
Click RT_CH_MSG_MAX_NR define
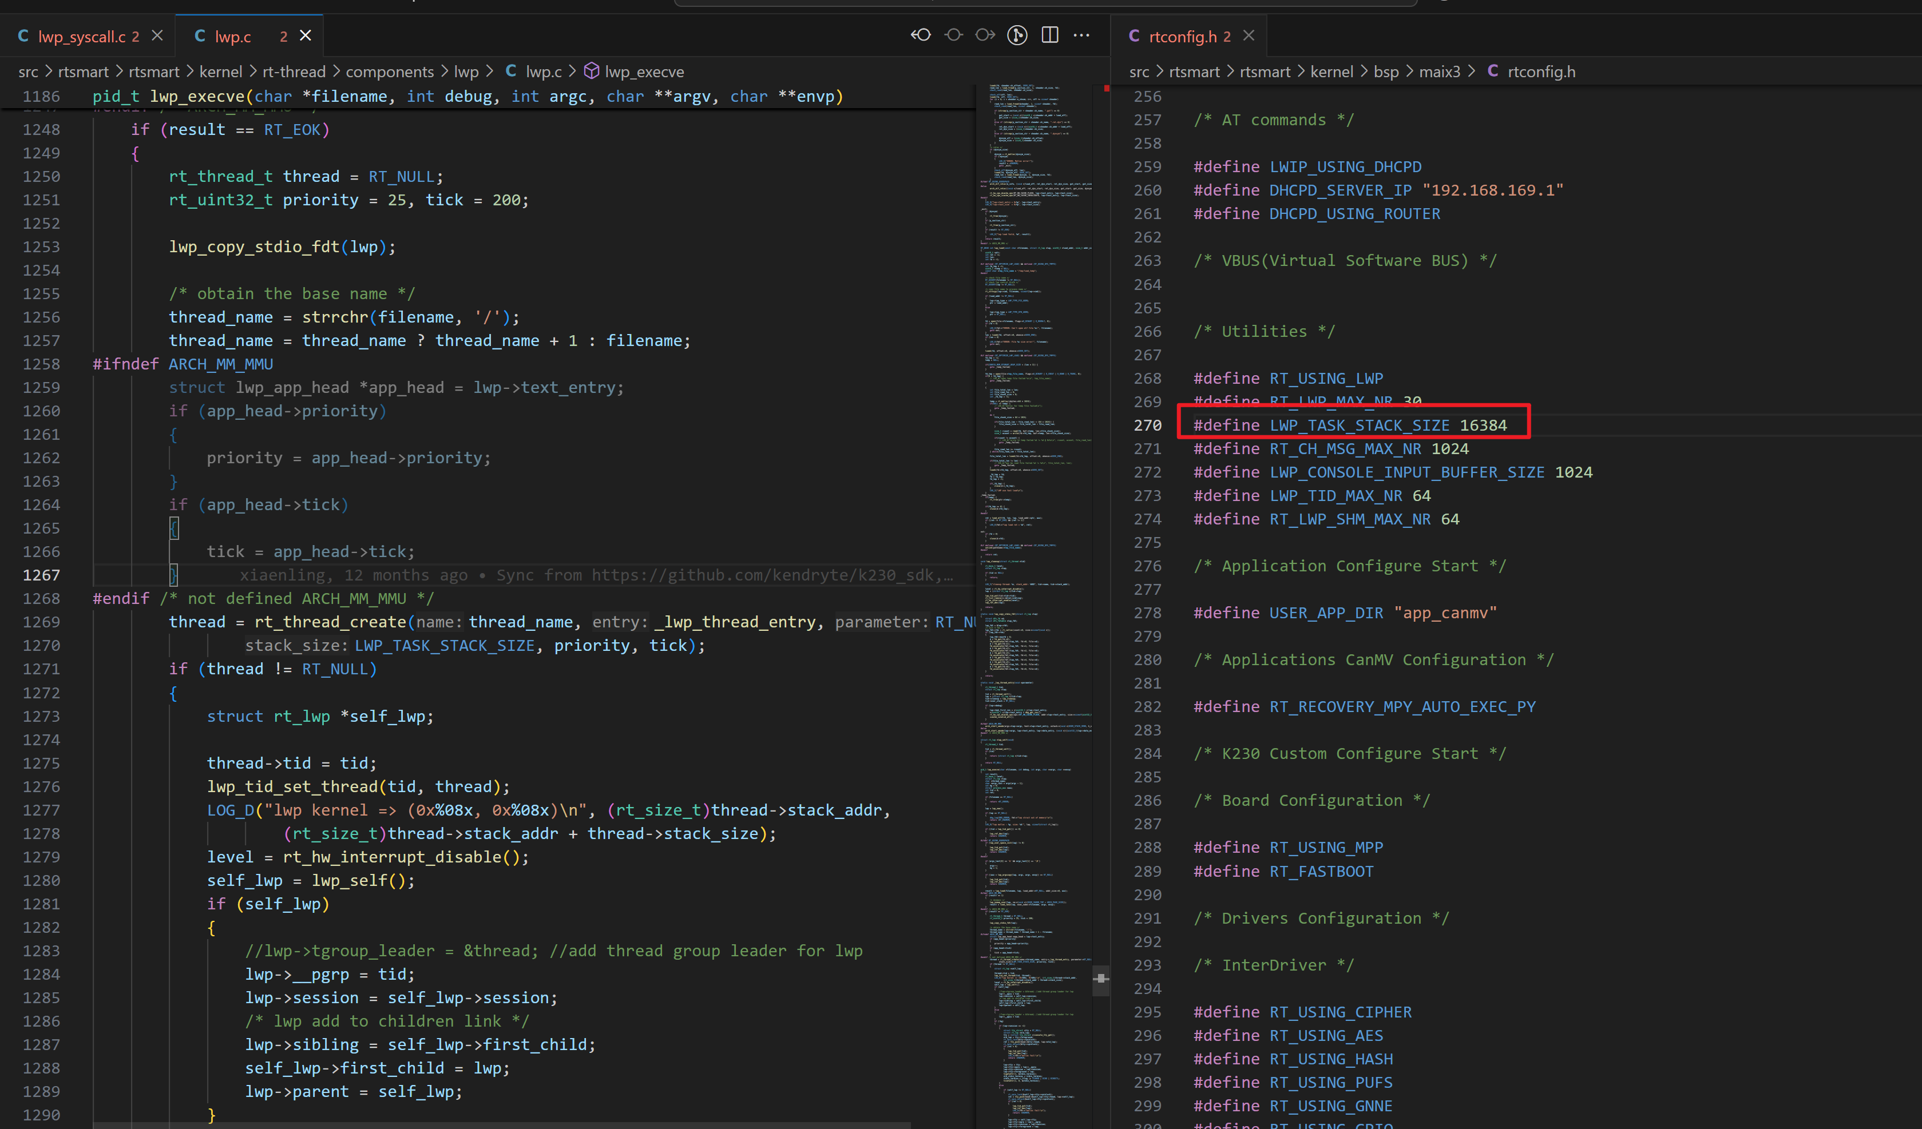click(1345, 449)
